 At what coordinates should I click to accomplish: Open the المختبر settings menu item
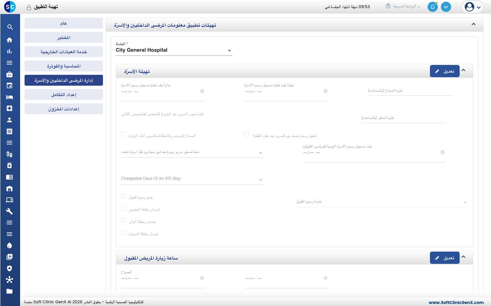[x=64, y=37]
